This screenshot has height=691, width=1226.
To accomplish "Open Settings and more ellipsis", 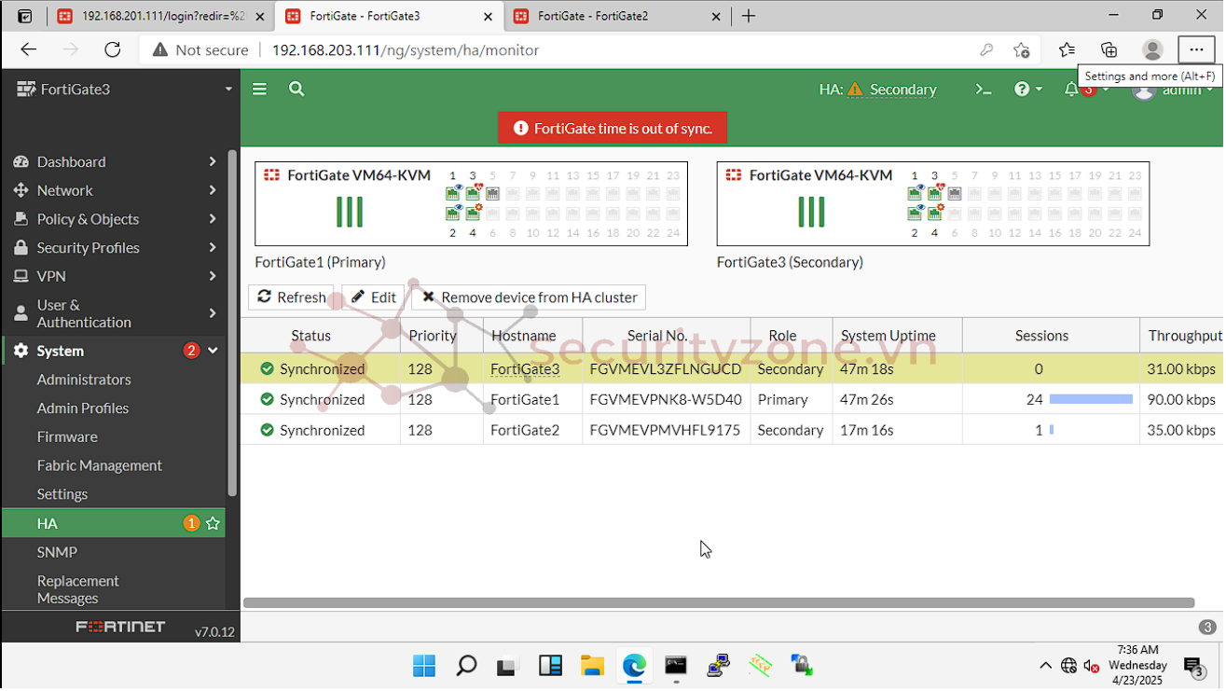I will tap(1196, 50).
